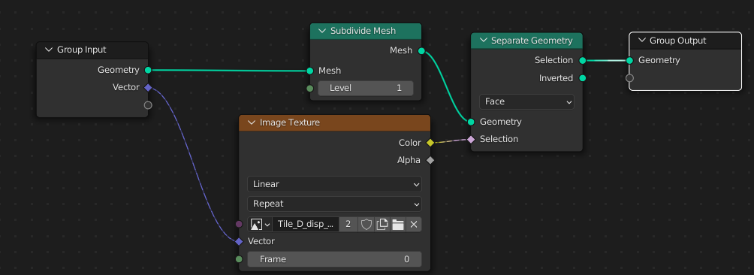Open the Face domain dropdown
The width and height of the screenshot is (754, 275).
526,101
